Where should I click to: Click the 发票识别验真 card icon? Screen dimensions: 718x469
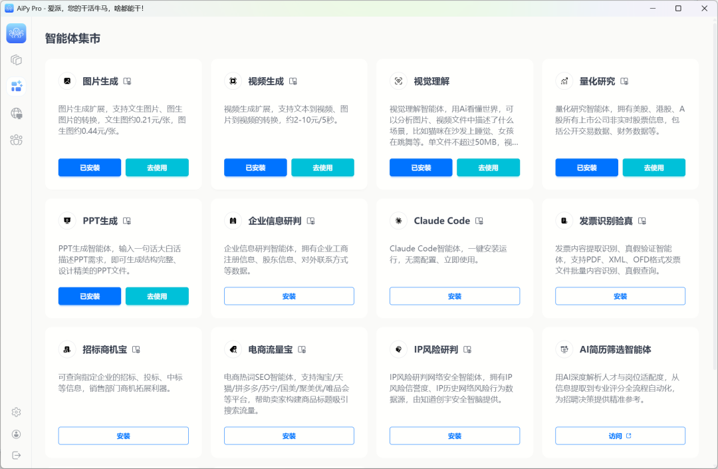[x=564, y=221]
